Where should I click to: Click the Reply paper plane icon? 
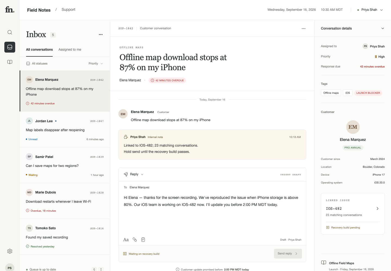pyautogui.click(x=126, y=174)
